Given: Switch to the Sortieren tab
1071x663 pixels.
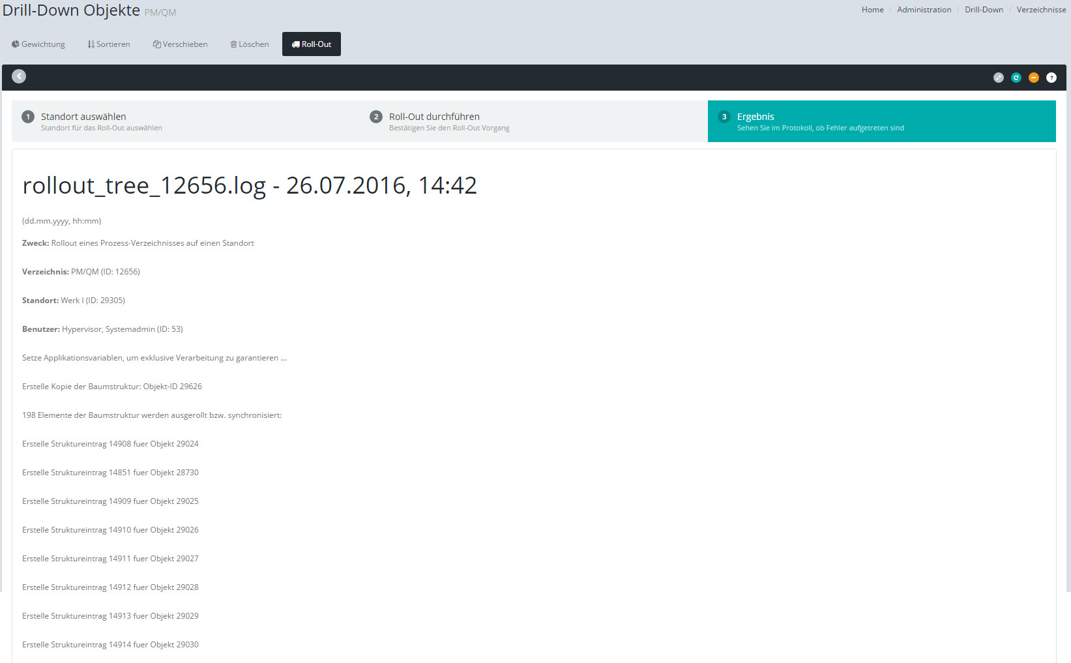Looking at the screenshot, I should click(x=109, y=44).
